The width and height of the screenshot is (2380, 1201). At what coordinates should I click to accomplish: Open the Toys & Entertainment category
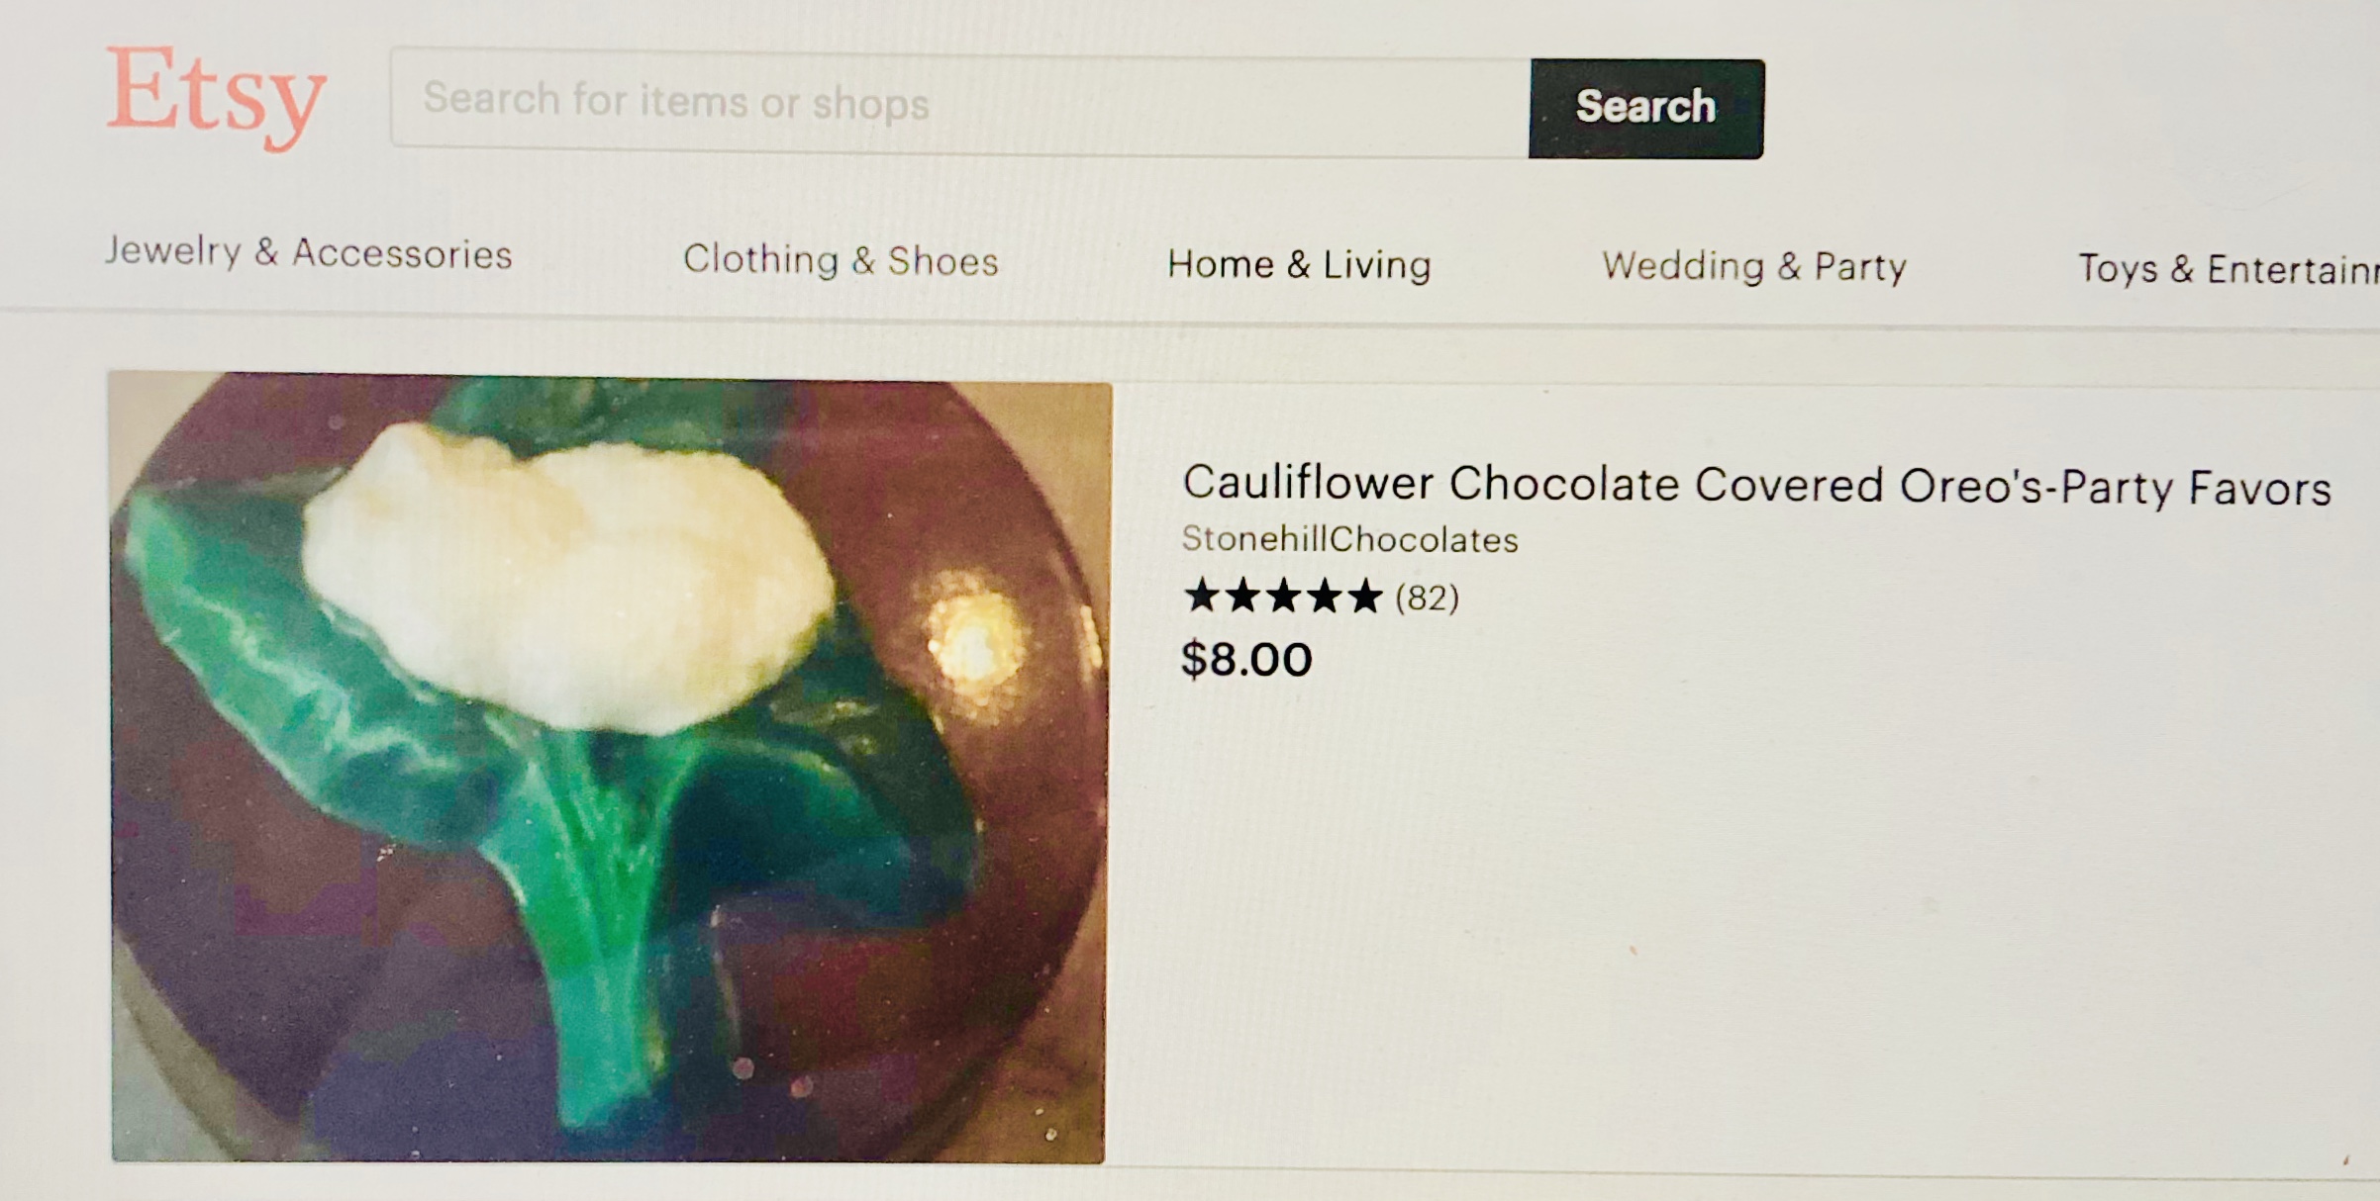point(2228,269)
